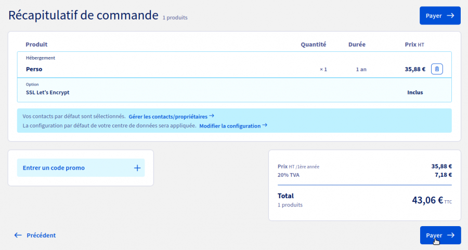Click the plus icon beside the promo code field
Screen dimensions: 468x250
click(137, 168)
